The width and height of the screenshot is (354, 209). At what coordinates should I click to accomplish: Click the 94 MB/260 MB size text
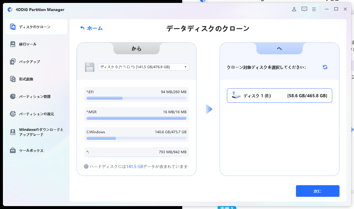coord(174,92)
